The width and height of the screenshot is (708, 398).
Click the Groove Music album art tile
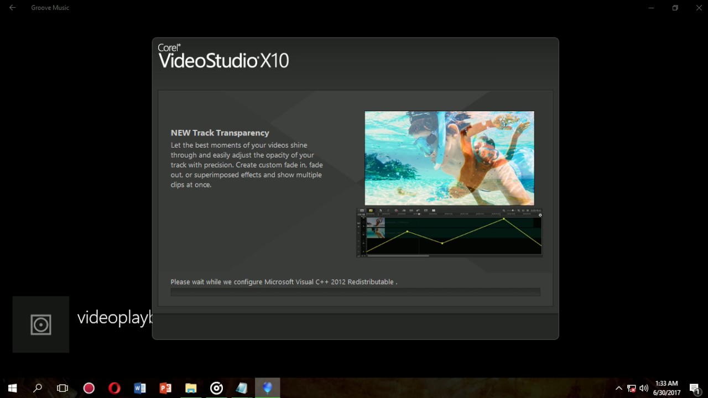pos(41,324)
